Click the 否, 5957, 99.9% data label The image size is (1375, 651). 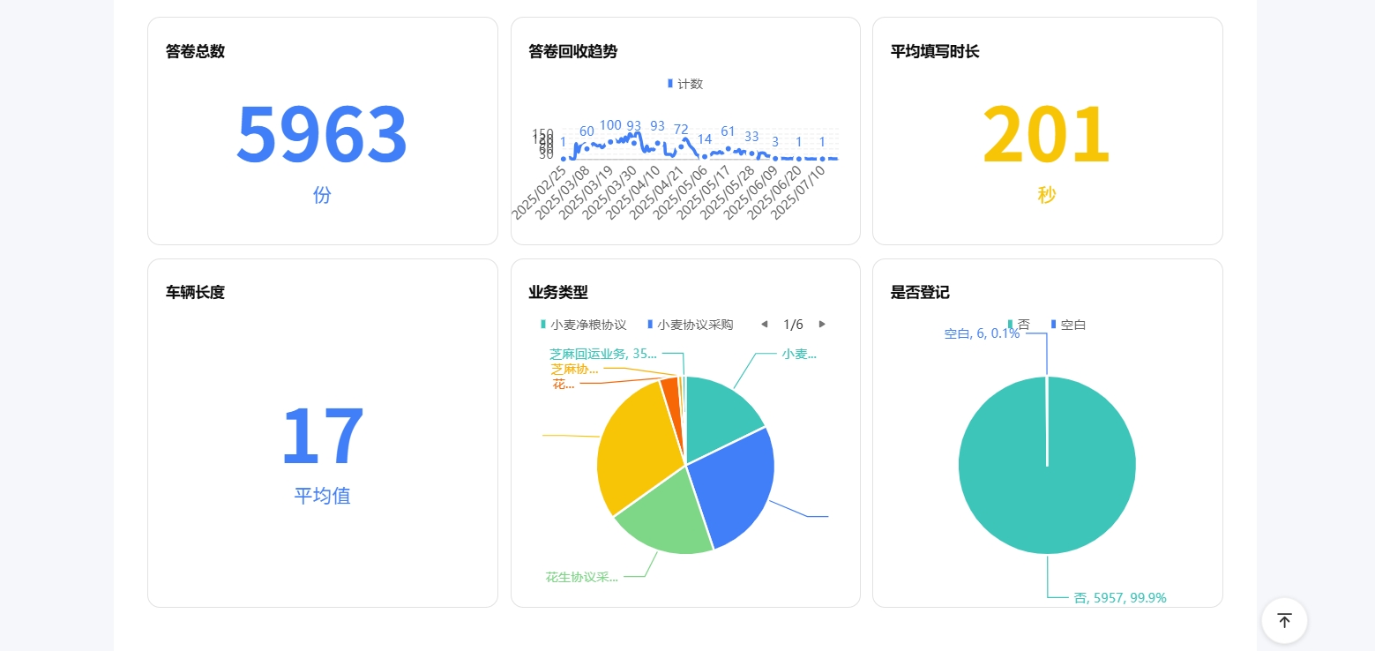pos(1119,598)
